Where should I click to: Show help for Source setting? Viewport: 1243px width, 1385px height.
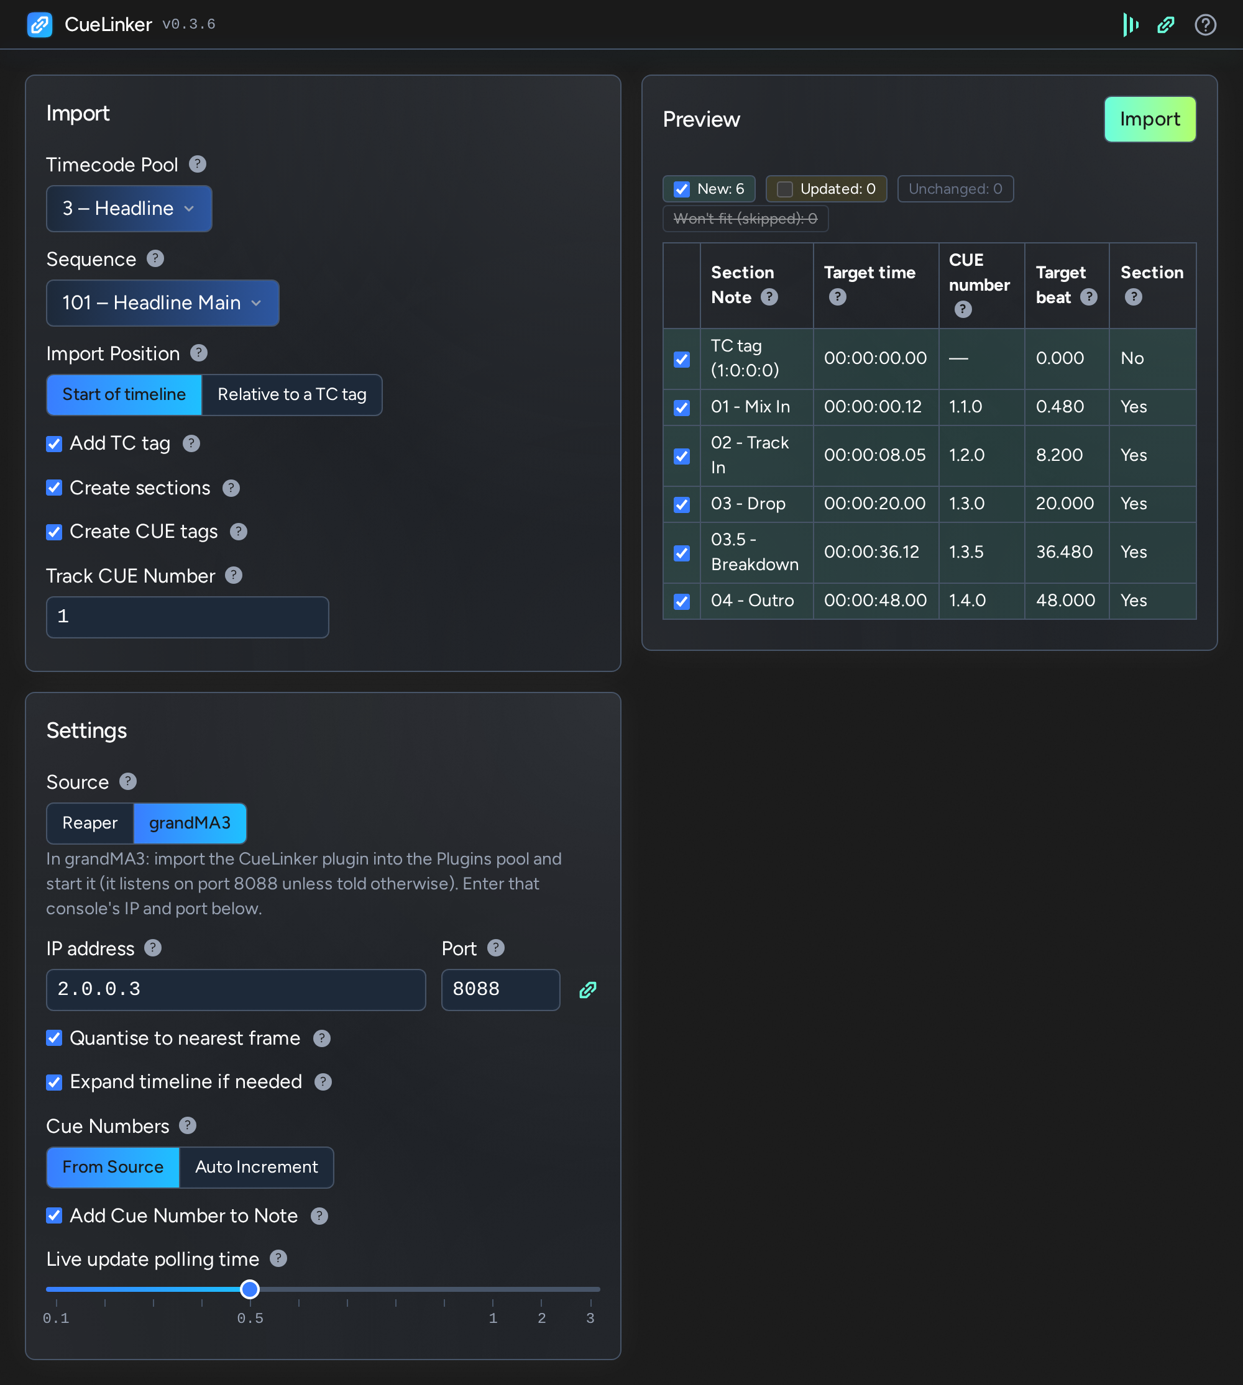127,781
